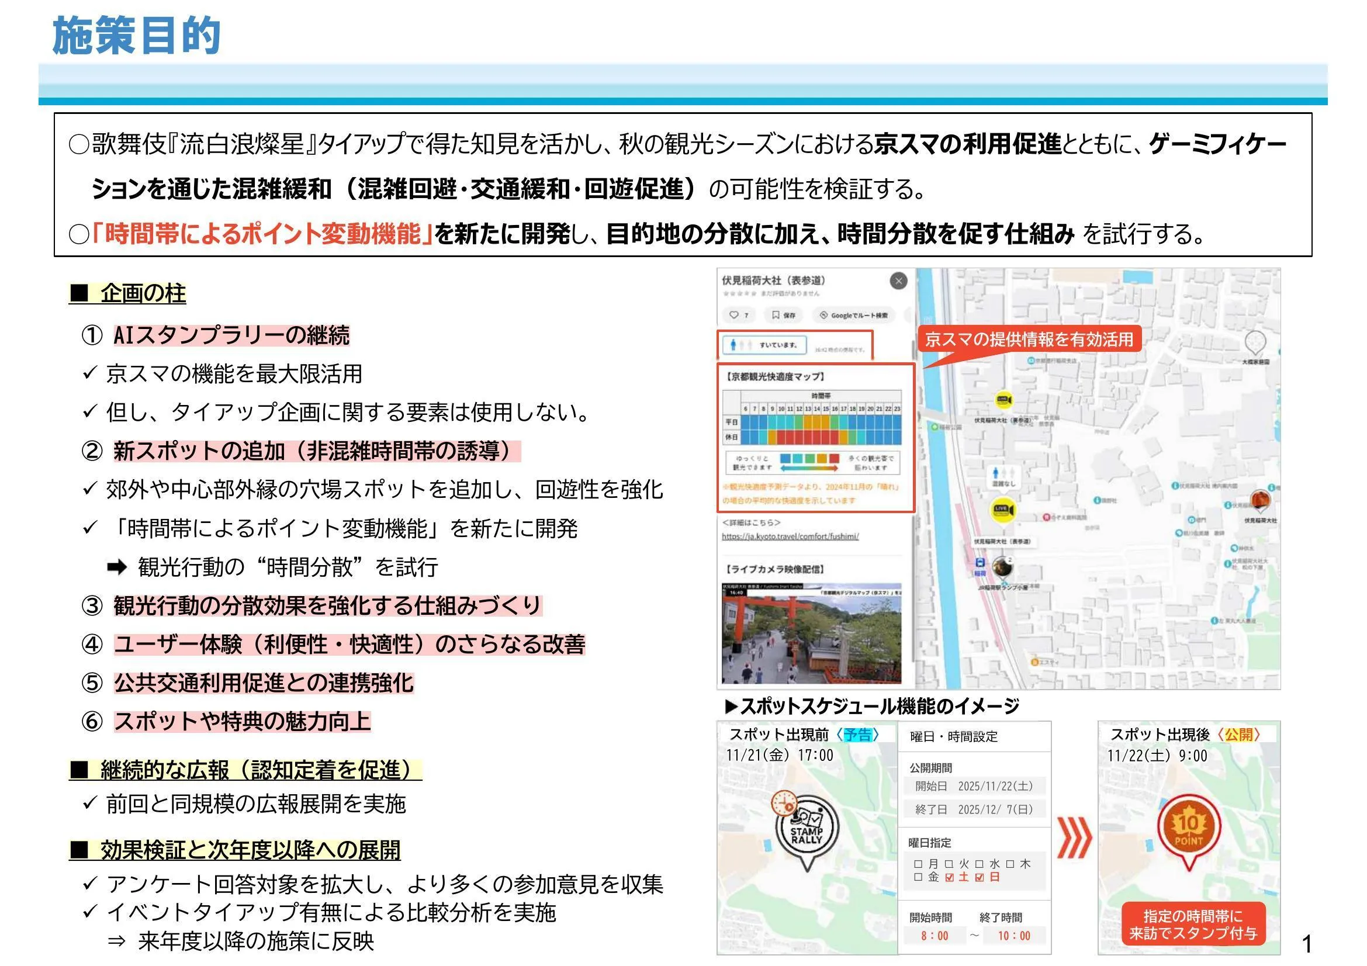
Task: Click the heart like button showing 7
Action: pos(739,315)
